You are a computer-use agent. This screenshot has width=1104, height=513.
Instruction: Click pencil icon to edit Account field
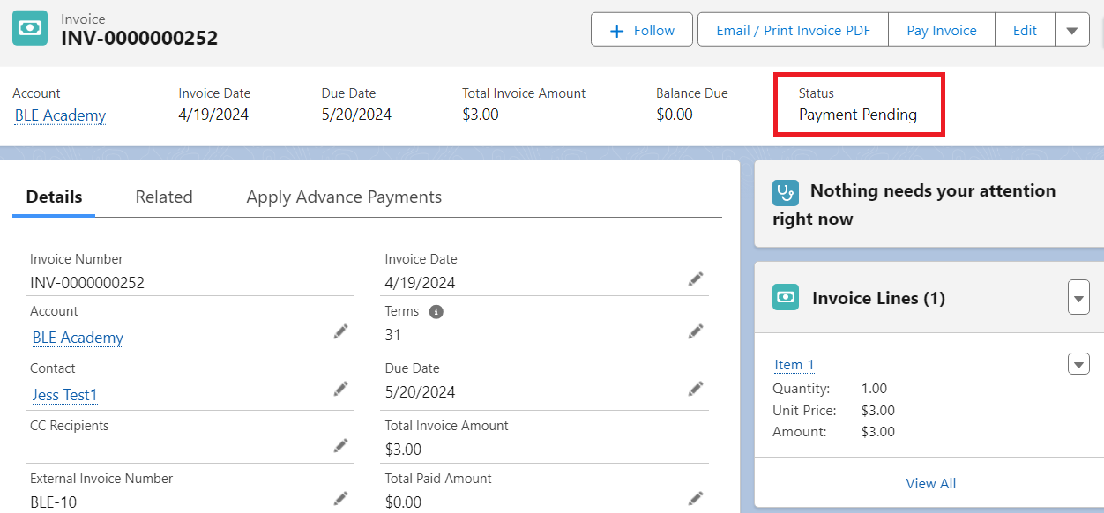click(x=340, y=331)
